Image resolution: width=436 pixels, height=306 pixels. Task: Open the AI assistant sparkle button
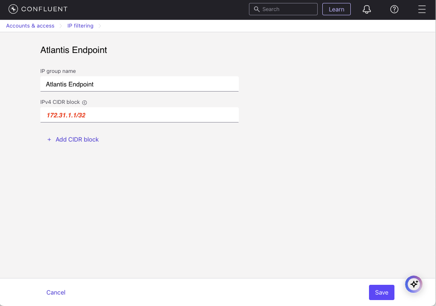(x=414, y=284)
